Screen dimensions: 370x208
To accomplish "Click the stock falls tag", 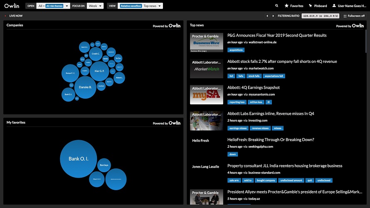I will coord(254,76).
